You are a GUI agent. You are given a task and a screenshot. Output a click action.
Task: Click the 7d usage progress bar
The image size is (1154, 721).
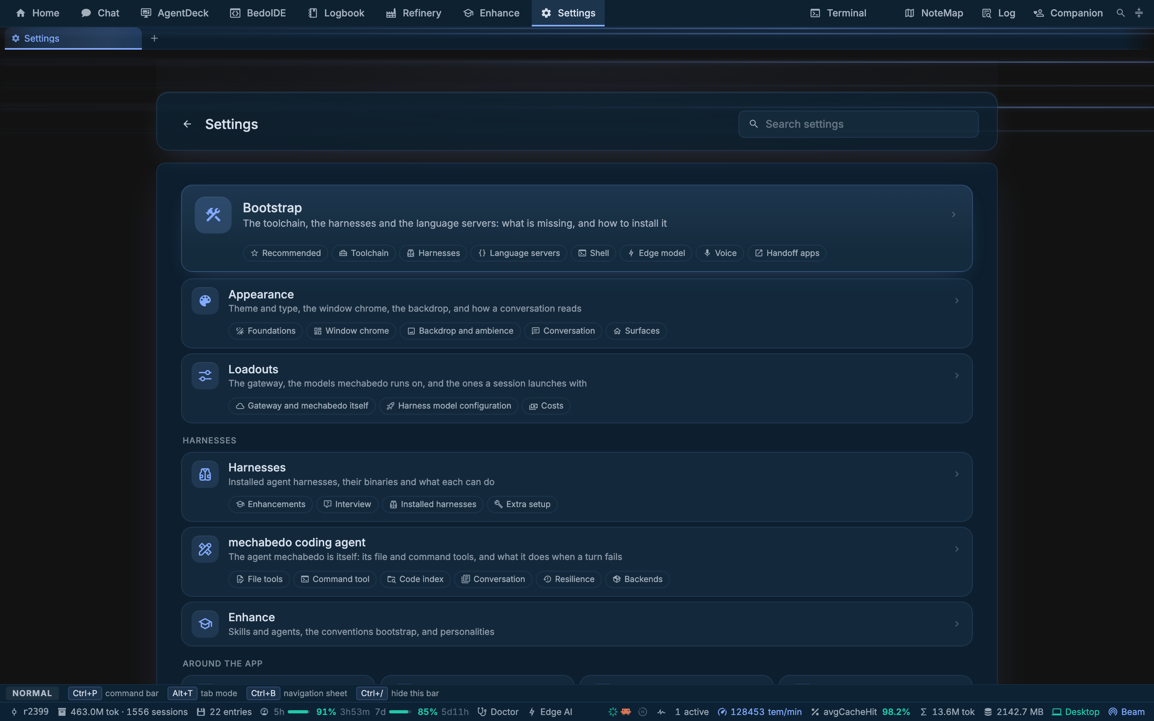[x=400, y=711]
